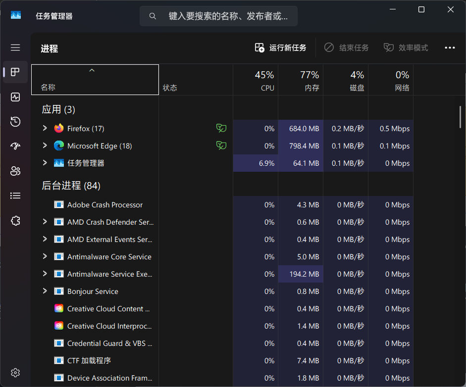
Task: Expand the Bonjour Service entry
Action: 45,291
